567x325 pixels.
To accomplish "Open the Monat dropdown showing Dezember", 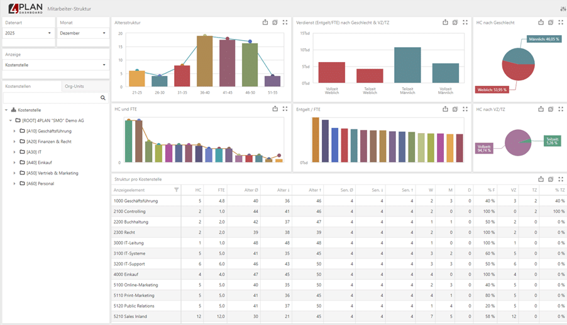I will (83, 33).
